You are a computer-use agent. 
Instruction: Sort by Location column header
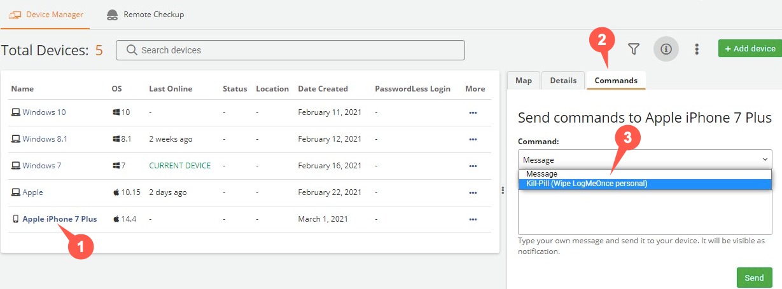272,89
